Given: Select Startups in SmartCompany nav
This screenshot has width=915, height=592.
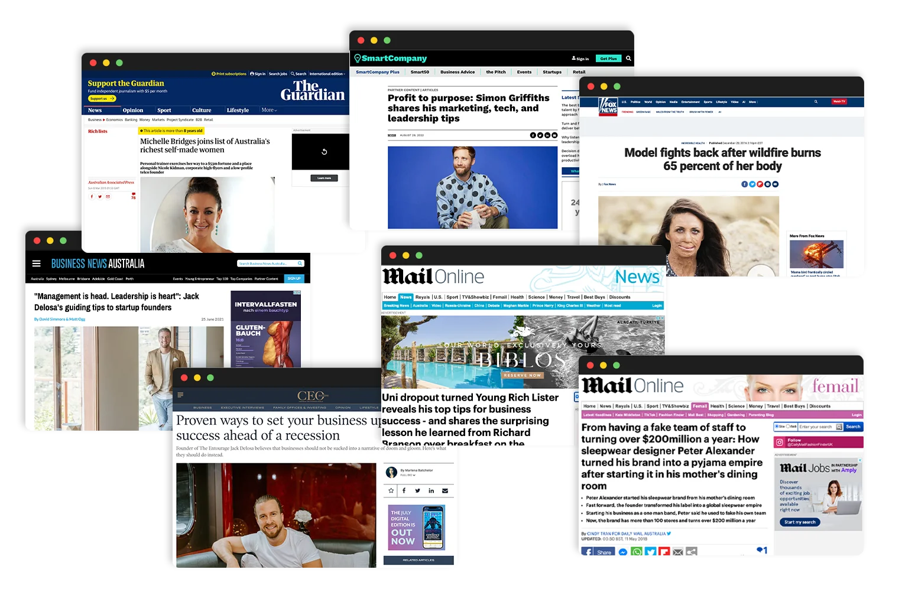Looking at the screenshot, I should [552, 72].
